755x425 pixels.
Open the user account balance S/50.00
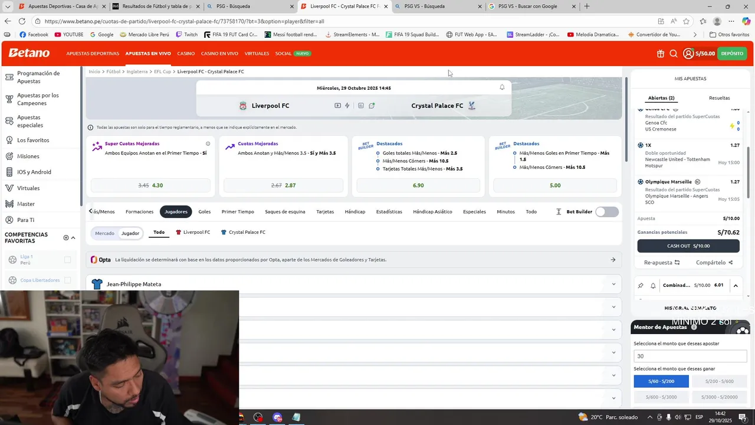(699, 54)
